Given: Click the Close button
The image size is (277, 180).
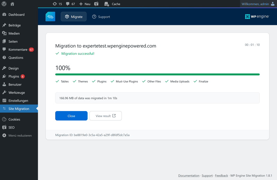Looking at the screenshot, I should pos(71,116).
